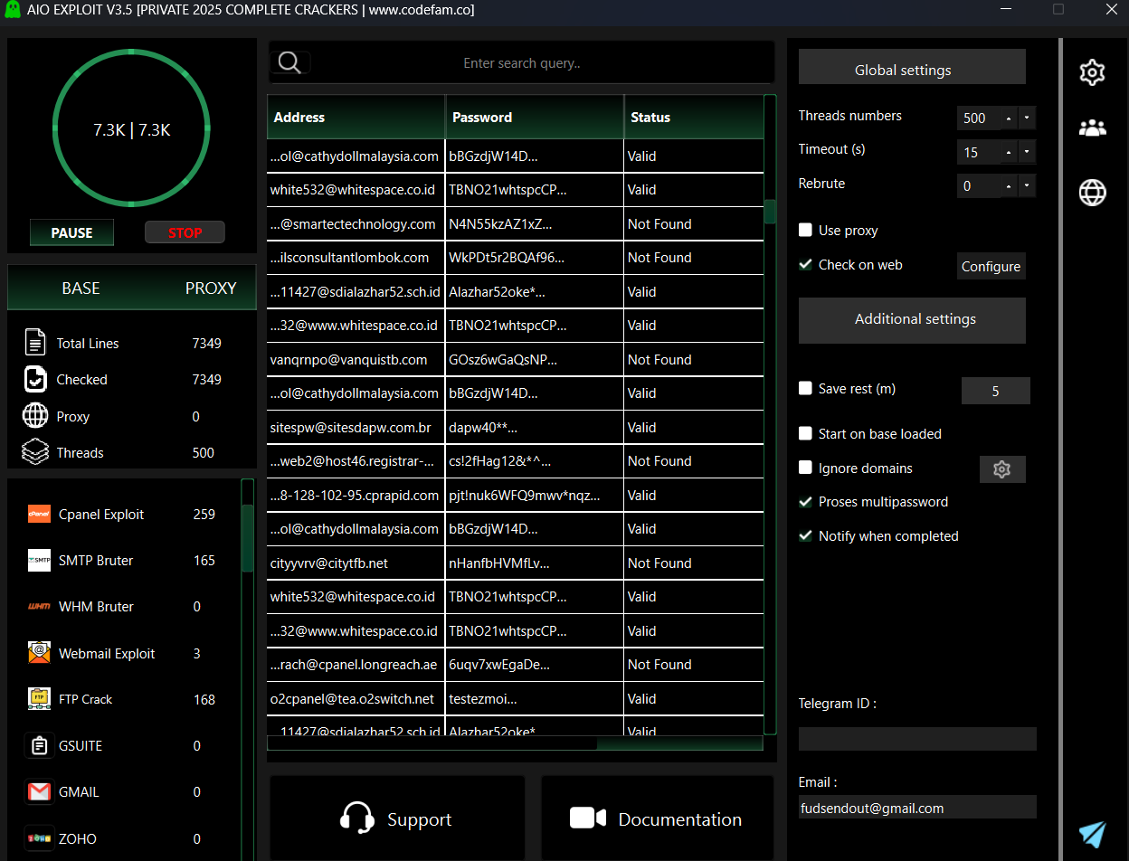Click the Additional settings button
The height and width of the screenshot is (861, 1129).
[912, 319]
